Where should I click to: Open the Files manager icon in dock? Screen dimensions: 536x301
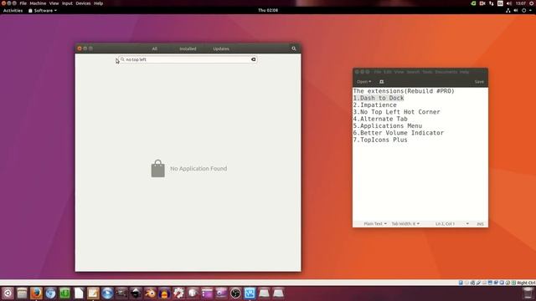click(x=22, y=293)
